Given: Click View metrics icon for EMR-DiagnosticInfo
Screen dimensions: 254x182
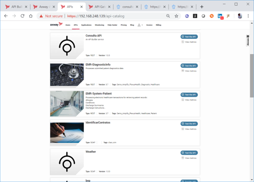Looking at the screenshot, I should 183,71.
